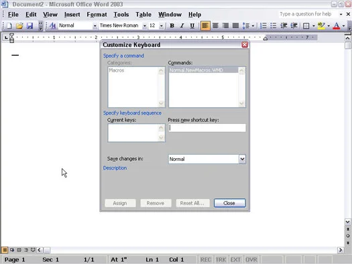This screenshot has width=352, height=264.
Task: Click the ruler tab selector icon
Action: pyautogui.click(x=6, y=38)
